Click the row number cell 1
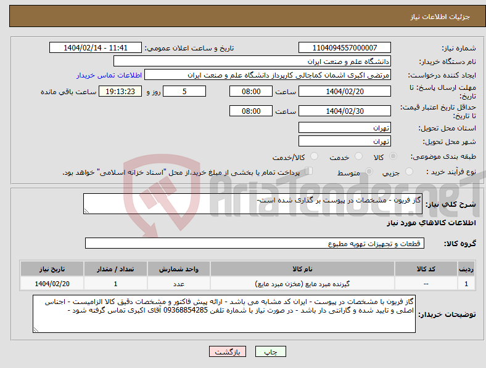Viewport: 486px width, 368px height. click(x=466, y=284)
